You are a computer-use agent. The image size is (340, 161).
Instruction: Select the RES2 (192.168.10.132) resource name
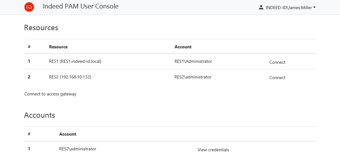(x=70, y=77)
